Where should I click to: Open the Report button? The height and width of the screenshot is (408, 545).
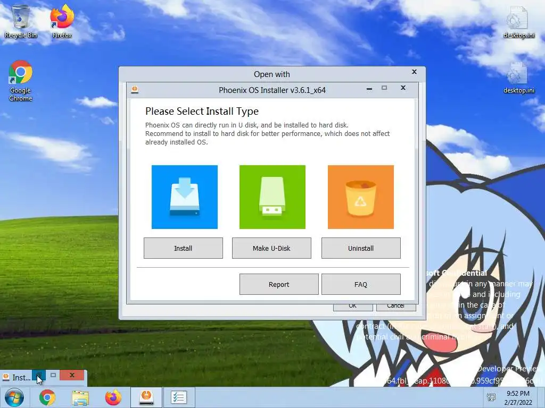pos(279,284)
